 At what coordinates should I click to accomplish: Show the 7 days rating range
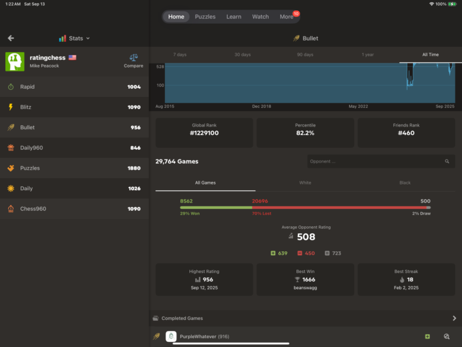pos(180,55)
